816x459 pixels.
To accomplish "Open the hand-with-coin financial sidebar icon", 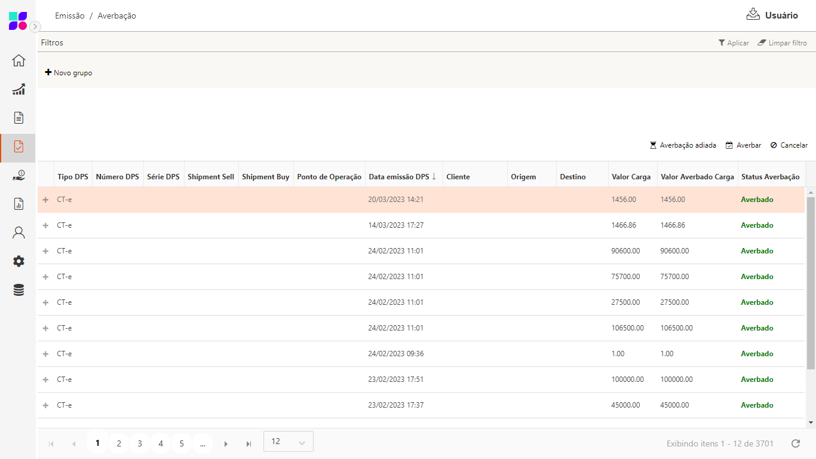I will (x=19, y=176).
